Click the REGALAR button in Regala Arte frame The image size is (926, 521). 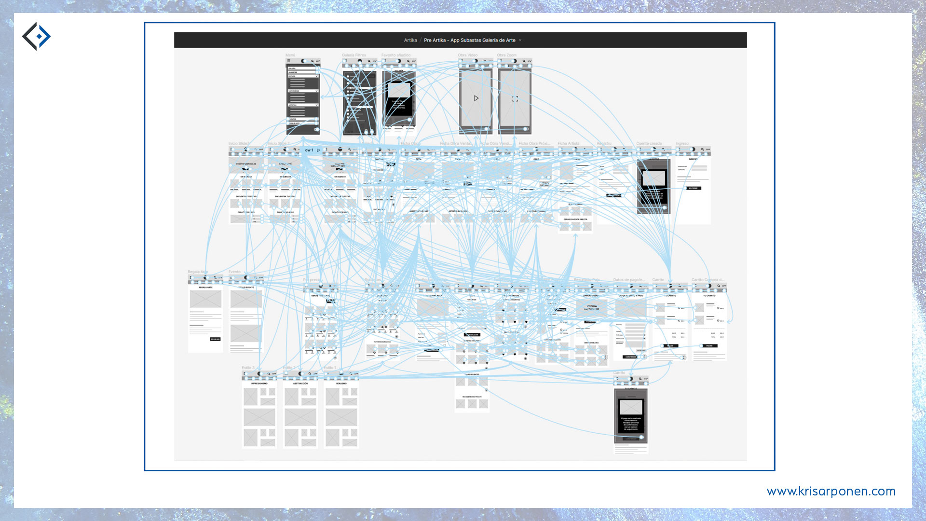coord(215,339)
